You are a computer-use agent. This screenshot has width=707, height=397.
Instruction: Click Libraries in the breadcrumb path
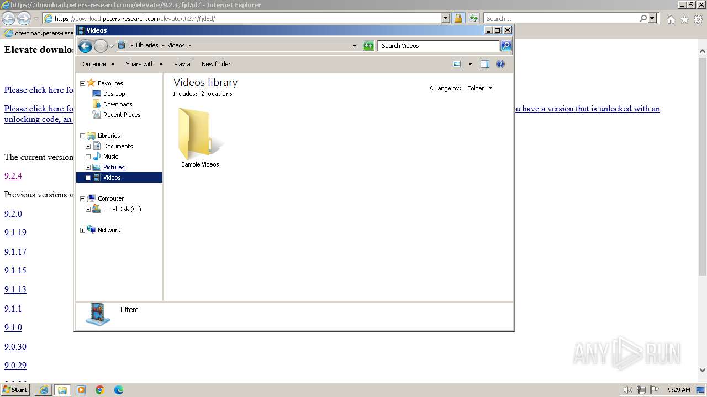coord(147,46)
